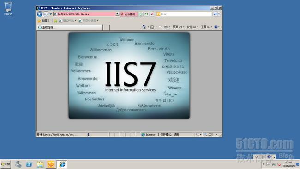Click the red X Stop loading icon
Image resolution: width=300 pixels, height=169 pixels.
[x=152, y=14]
